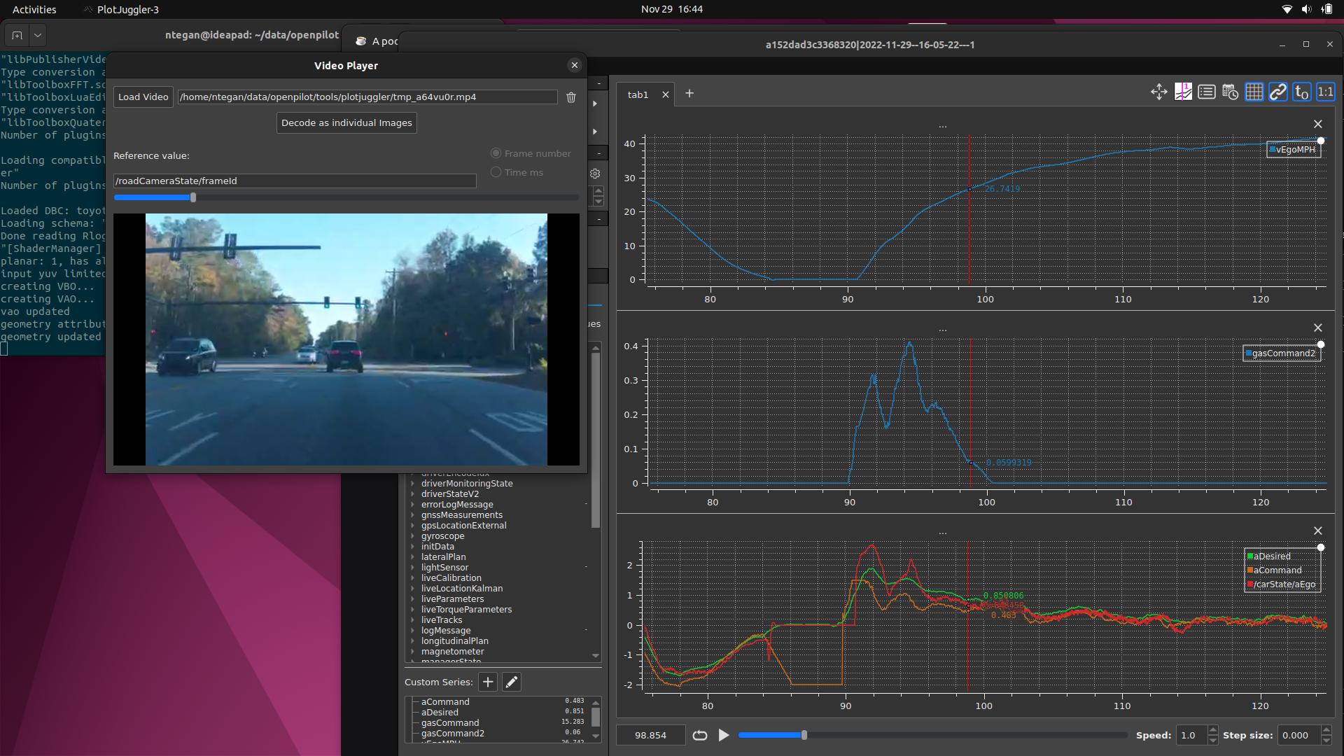Screen dimensions: 1344x756
Task: Select gasCommand in Custom Series list
Action: (x=450, y=723)
